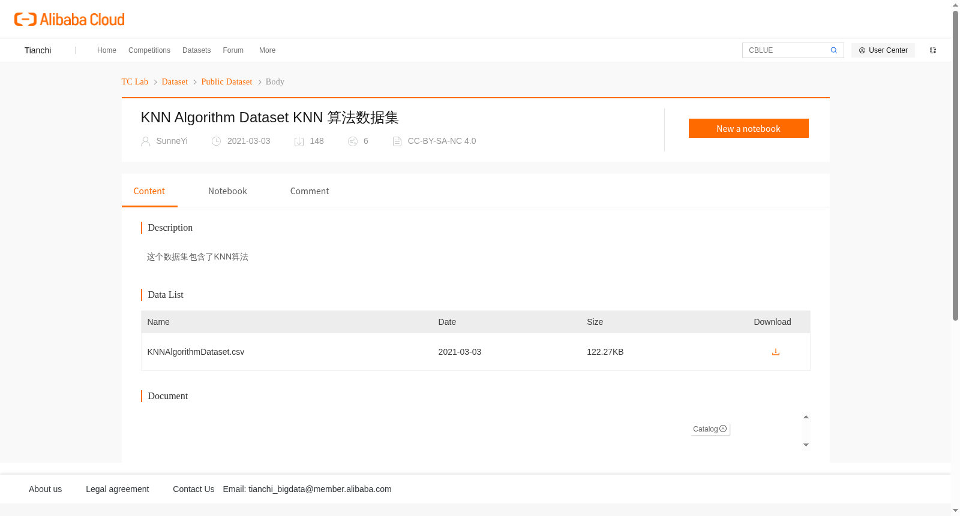Image resolution: width=960 pixels, height=516 pixels.
Task: Click the New a notebook button
Action: pos(749,128)
